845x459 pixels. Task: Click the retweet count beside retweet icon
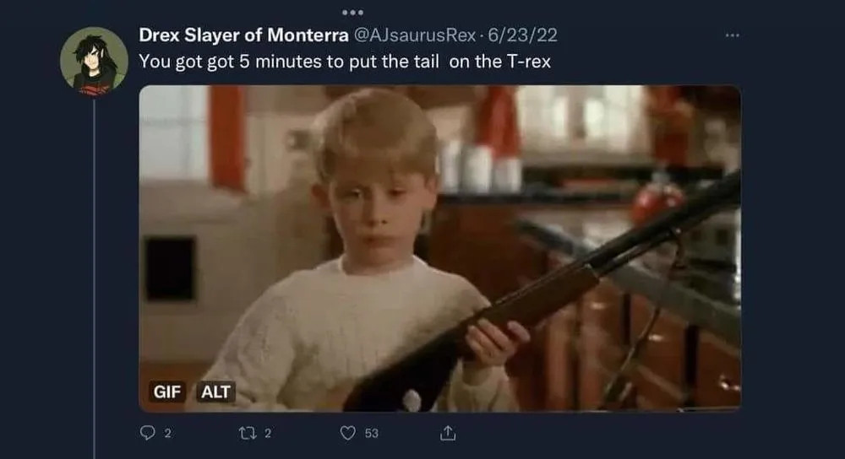tap(268, 433)
